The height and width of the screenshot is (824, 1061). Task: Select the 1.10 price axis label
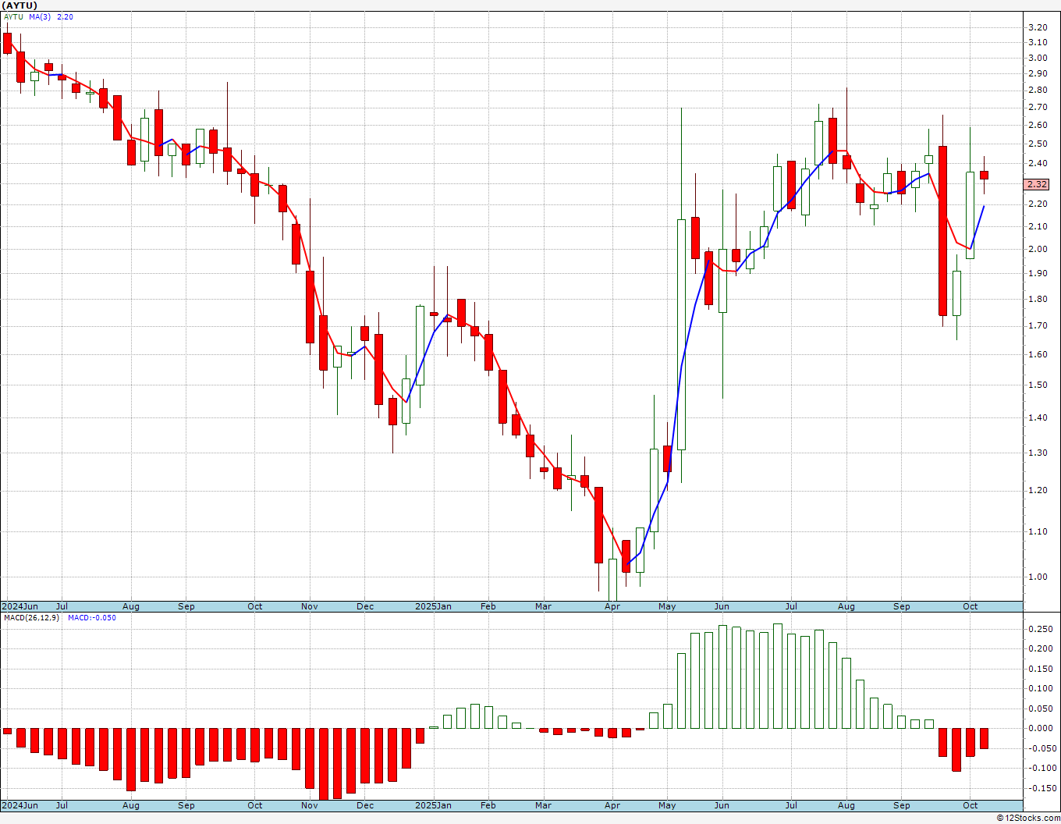[x=1038, y=532]
